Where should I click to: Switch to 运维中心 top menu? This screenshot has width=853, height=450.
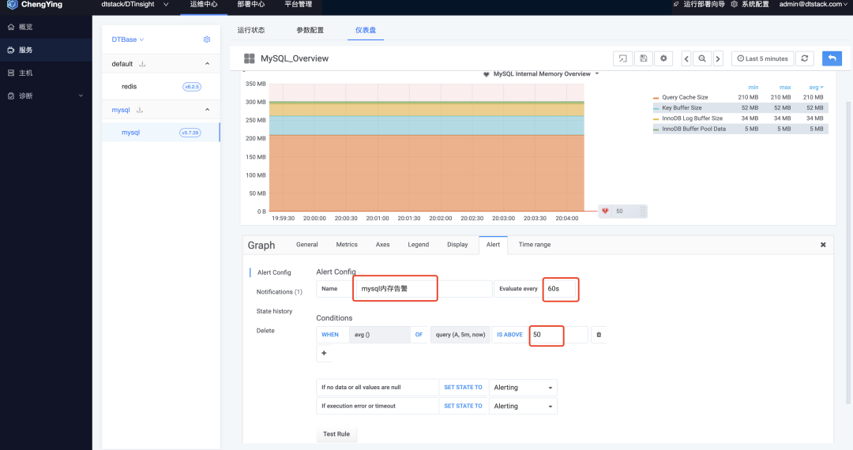[x=204, y=5]
